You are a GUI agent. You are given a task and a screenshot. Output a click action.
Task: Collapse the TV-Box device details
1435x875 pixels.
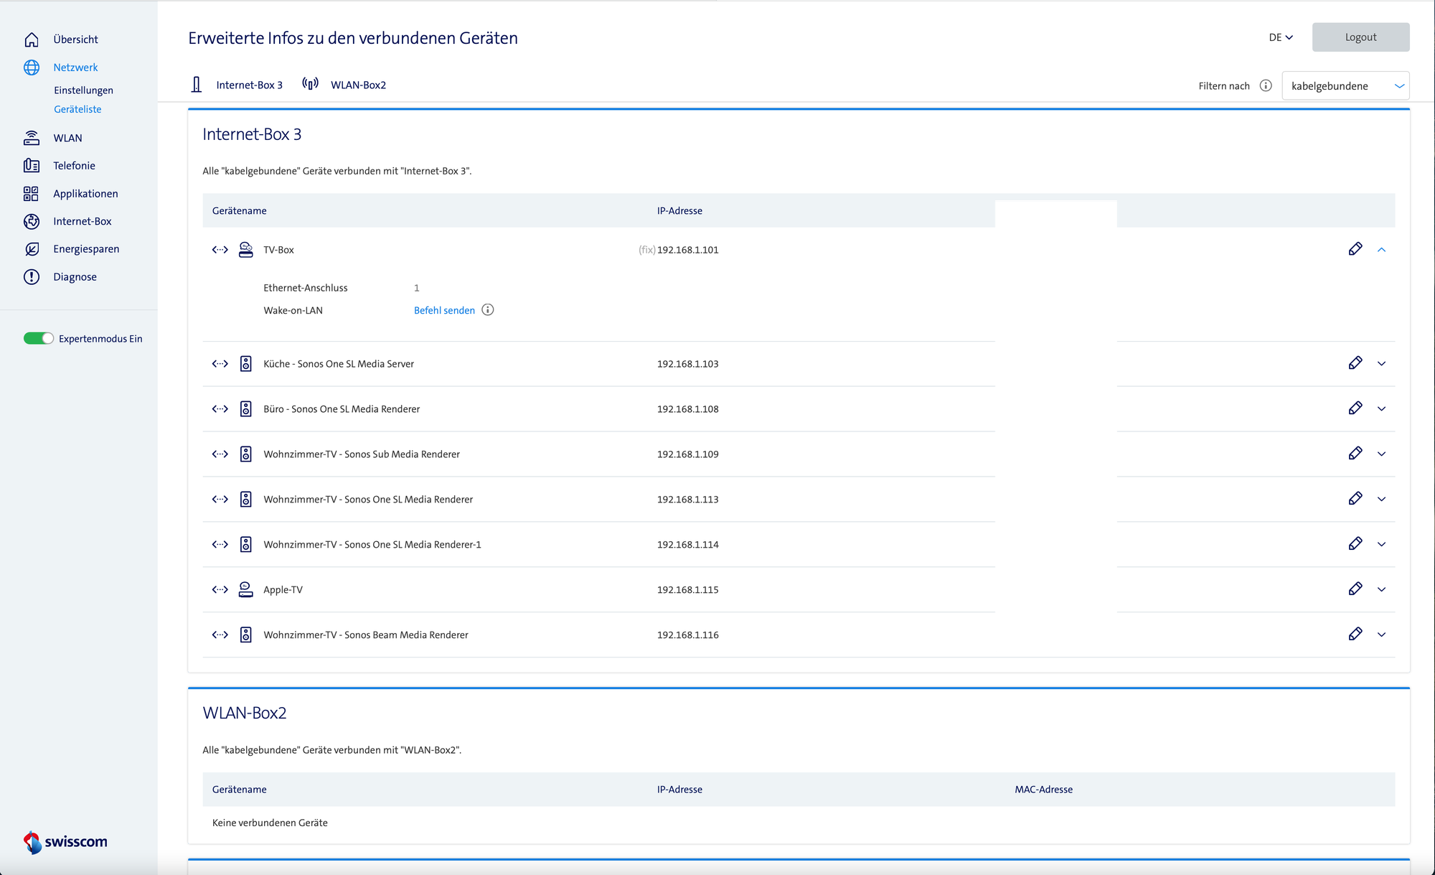pos(1382,250)
